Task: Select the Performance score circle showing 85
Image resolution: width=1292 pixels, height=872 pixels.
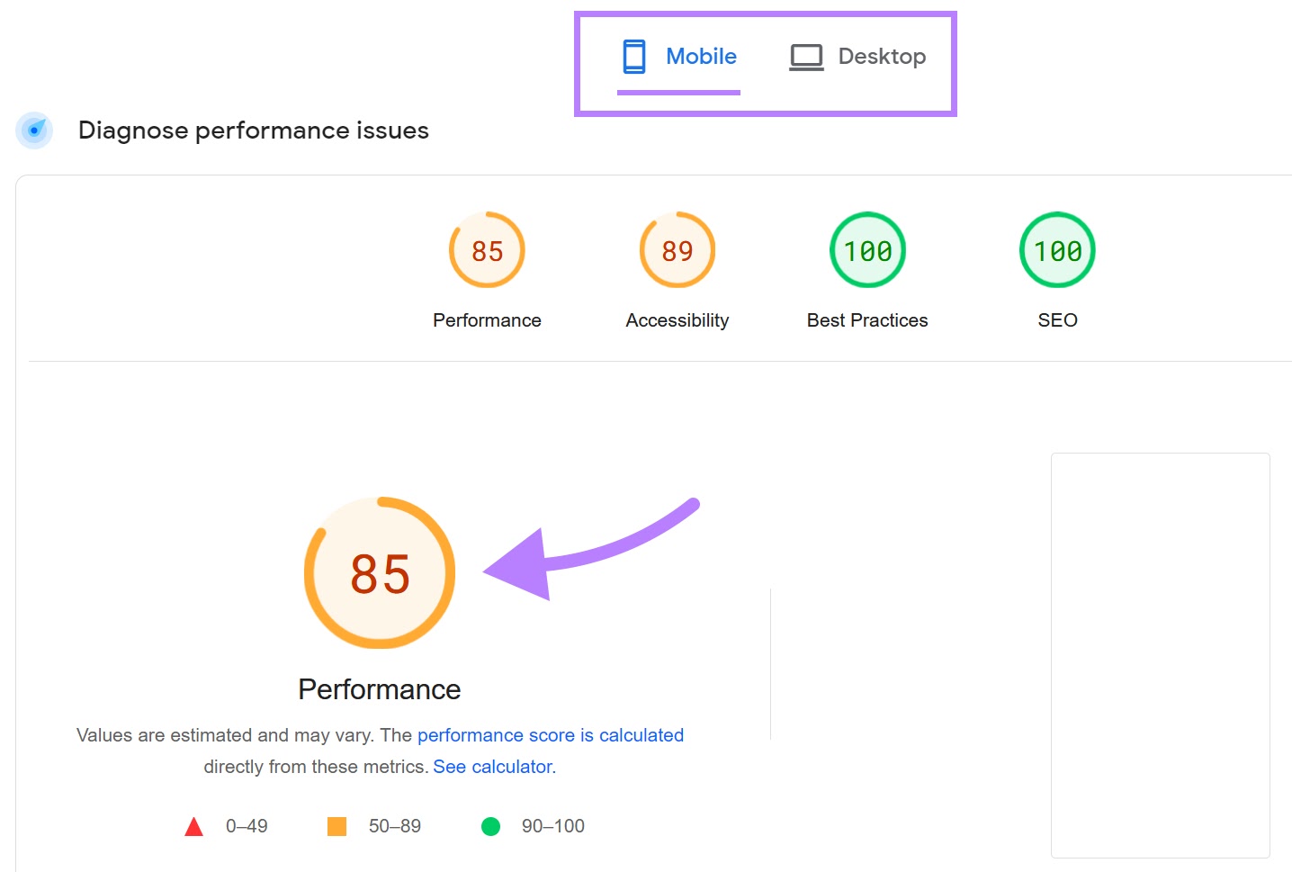Action: point(487,250)
